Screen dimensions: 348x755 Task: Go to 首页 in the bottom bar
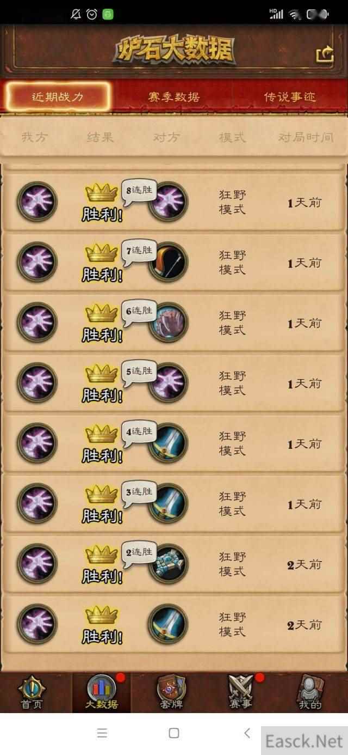(32, 692)
